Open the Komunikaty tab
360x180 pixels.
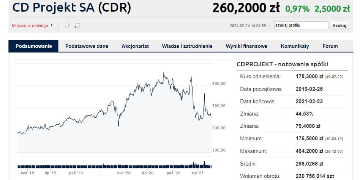(x=295, y=46)
